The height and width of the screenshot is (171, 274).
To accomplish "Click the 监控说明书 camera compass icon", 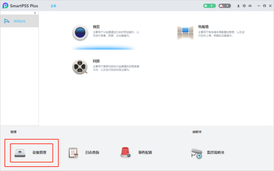I will [197, 153].
